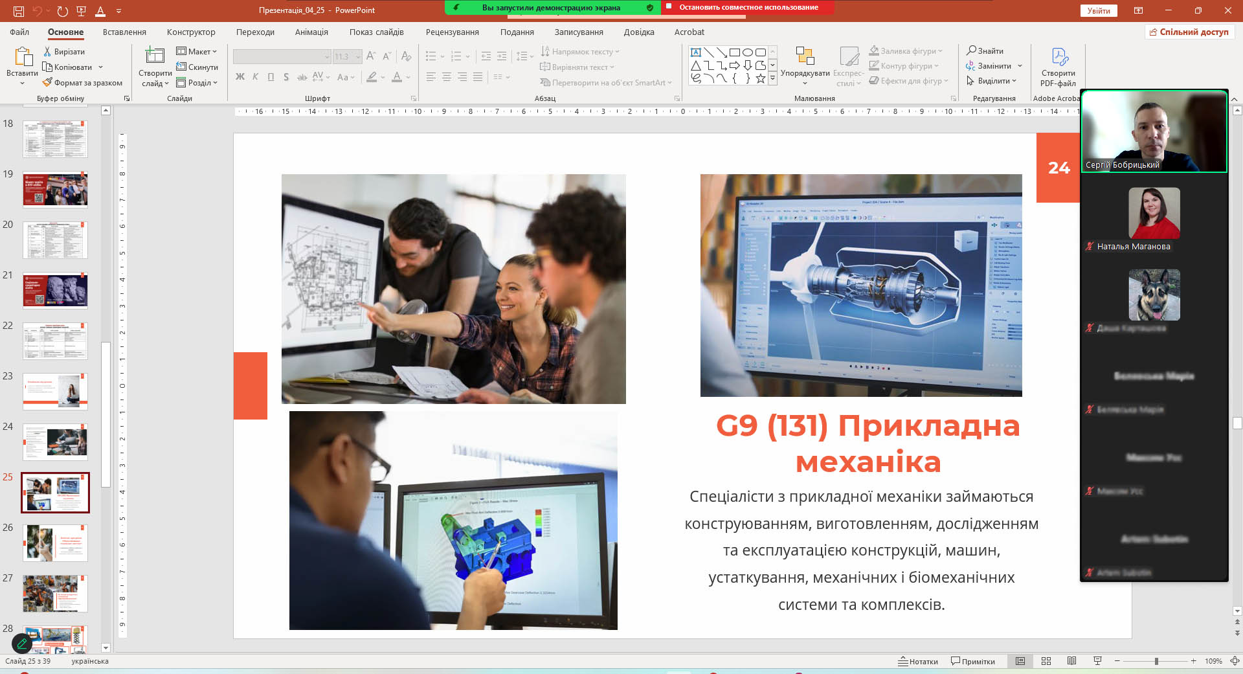Switch to the Анімація tab

[311, 32]
